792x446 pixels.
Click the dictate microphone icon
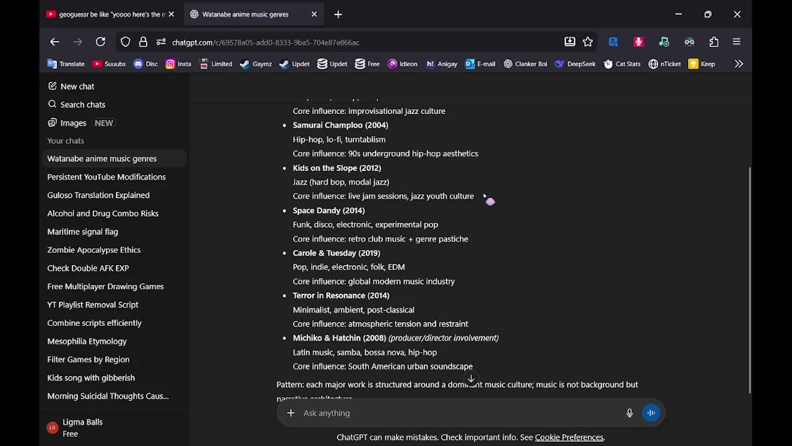(629, 413)
